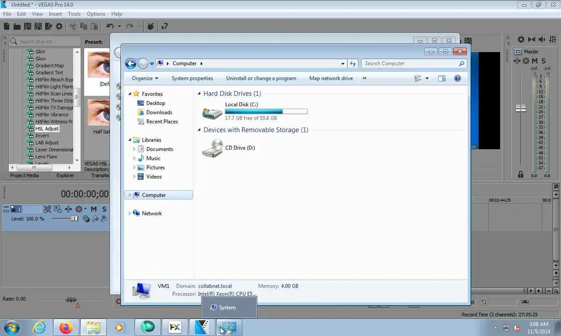
Task: Open the Options menu
Action: pos(96,14)
